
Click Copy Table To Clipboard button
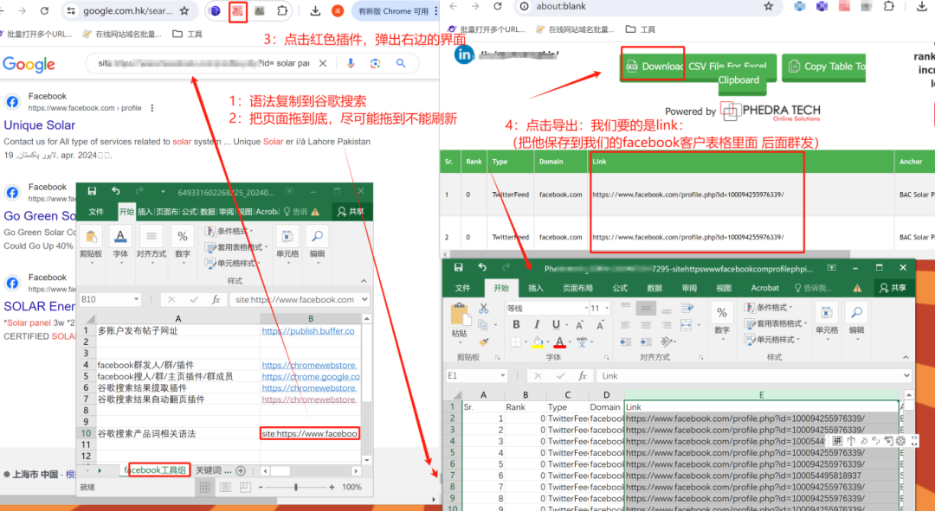[823, 67]
